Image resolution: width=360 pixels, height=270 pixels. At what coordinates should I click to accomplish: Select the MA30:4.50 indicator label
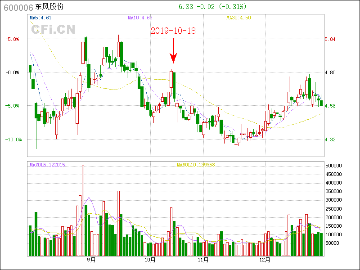(x=238, y=18)
